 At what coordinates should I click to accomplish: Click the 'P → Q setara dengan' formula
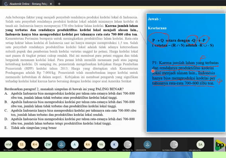pyautogui.click(x=179, y=41)
